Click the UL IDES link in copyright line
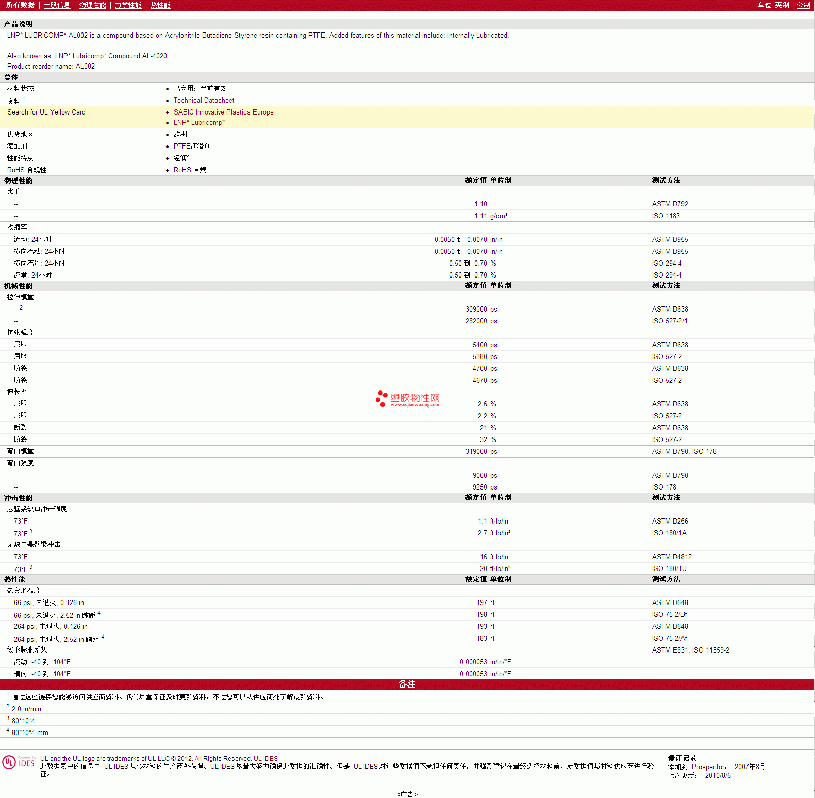Screen dimensions: 815x798 (x=265, y=759)
